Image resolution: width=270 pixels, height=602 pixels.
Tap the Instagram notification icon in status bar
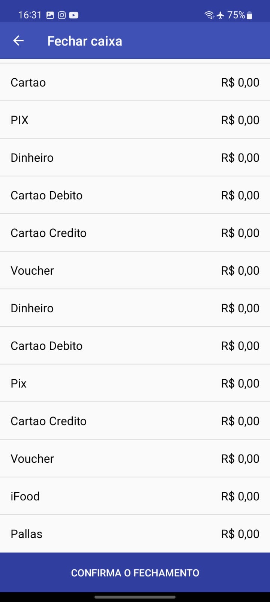(62, 15)
